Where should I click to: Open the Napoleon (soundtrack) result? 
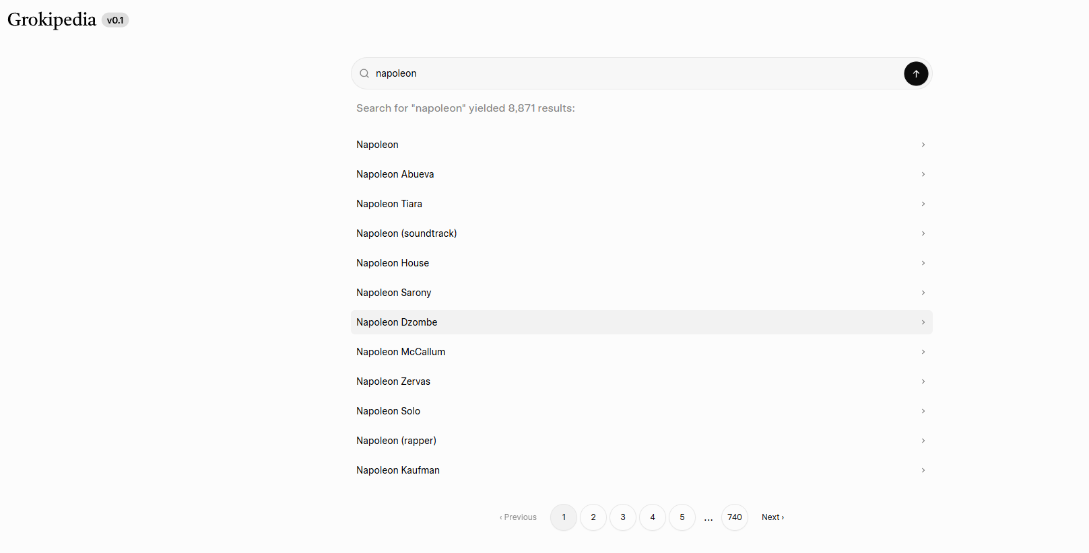coord(406,233)
